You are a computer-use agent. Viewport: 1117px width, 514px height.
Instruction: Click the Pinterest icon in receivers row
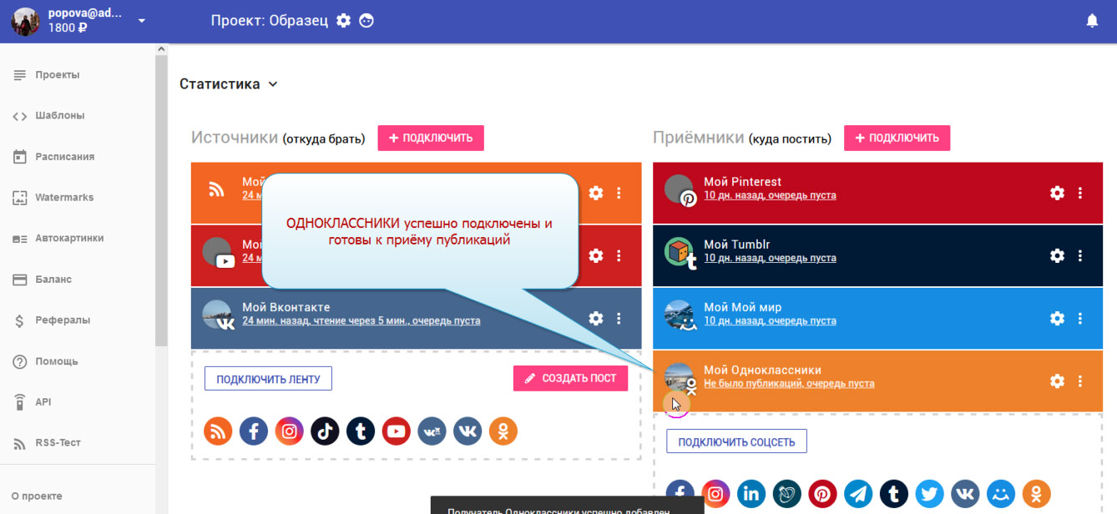[x=822, y=493]
